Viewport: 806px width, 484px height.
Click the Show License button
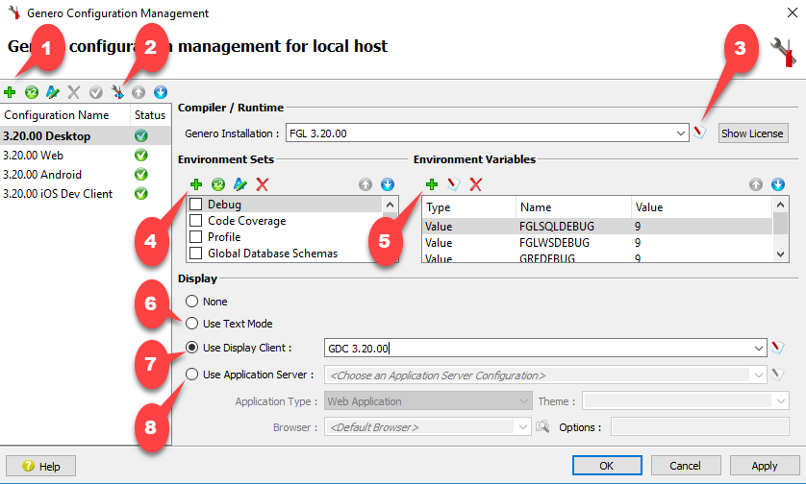coord(753,133)
